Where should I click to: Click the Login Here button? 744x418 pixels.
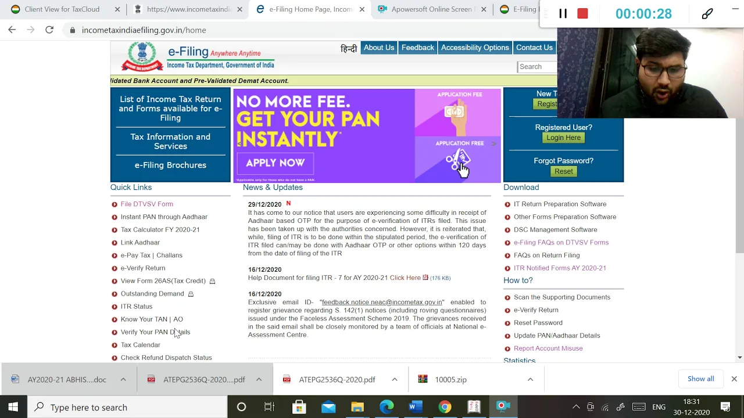563,138
